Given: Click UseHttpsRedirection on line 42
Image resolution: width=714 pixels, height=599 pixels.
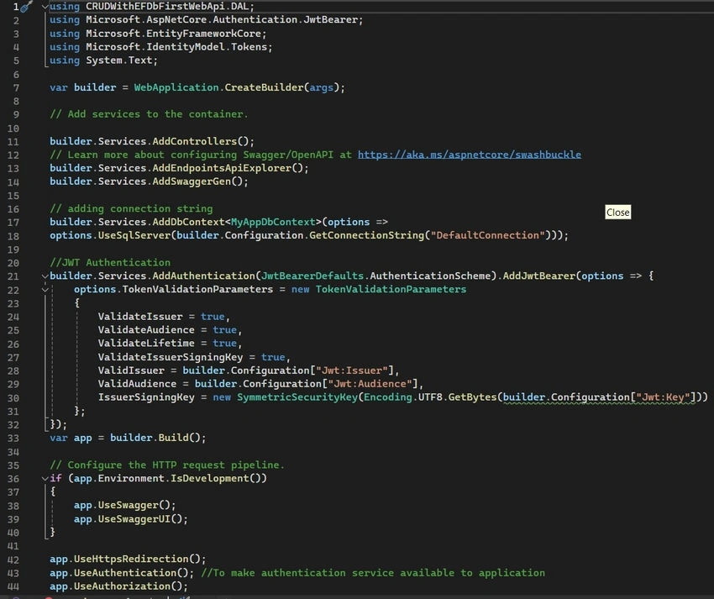Looking at the screenshot, I should point(131,559).
